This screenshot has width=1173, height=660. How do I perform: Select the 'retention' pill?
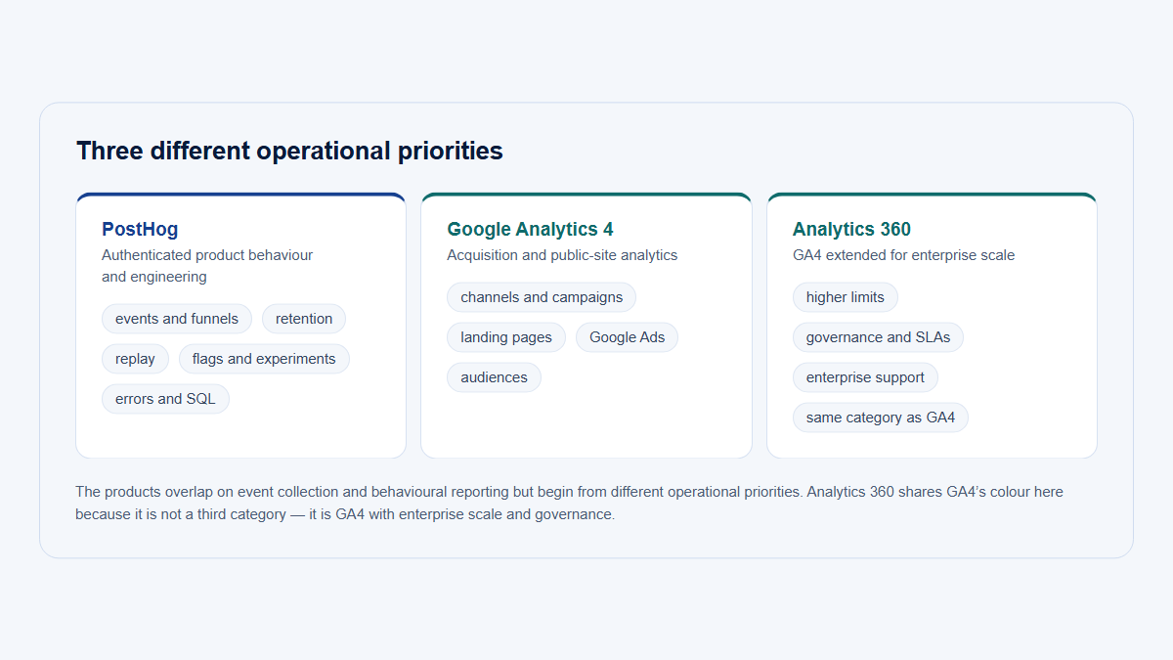[x=304, y=319]
